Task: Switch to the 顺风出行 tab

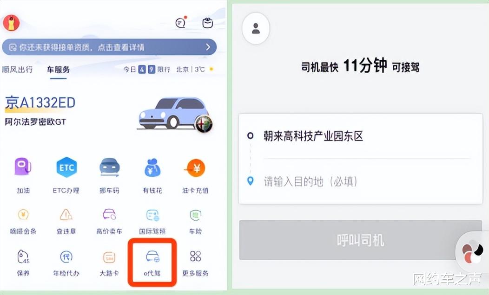Action: pos(17,70)
